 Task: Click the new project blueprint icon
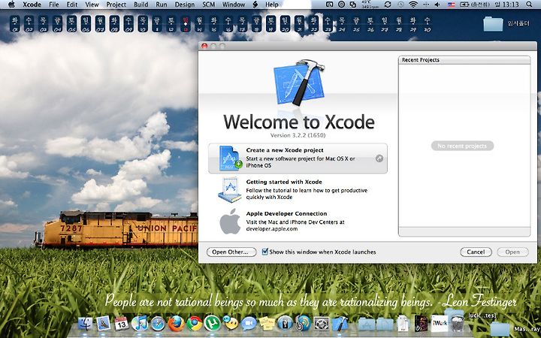pyautogui.click(x=230, y=158)
